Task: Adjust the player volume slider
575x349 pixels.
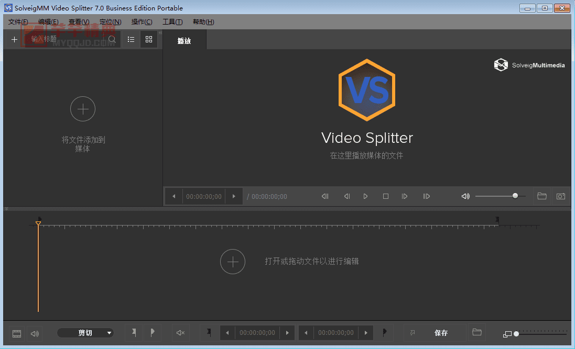Action: point(501,196)
